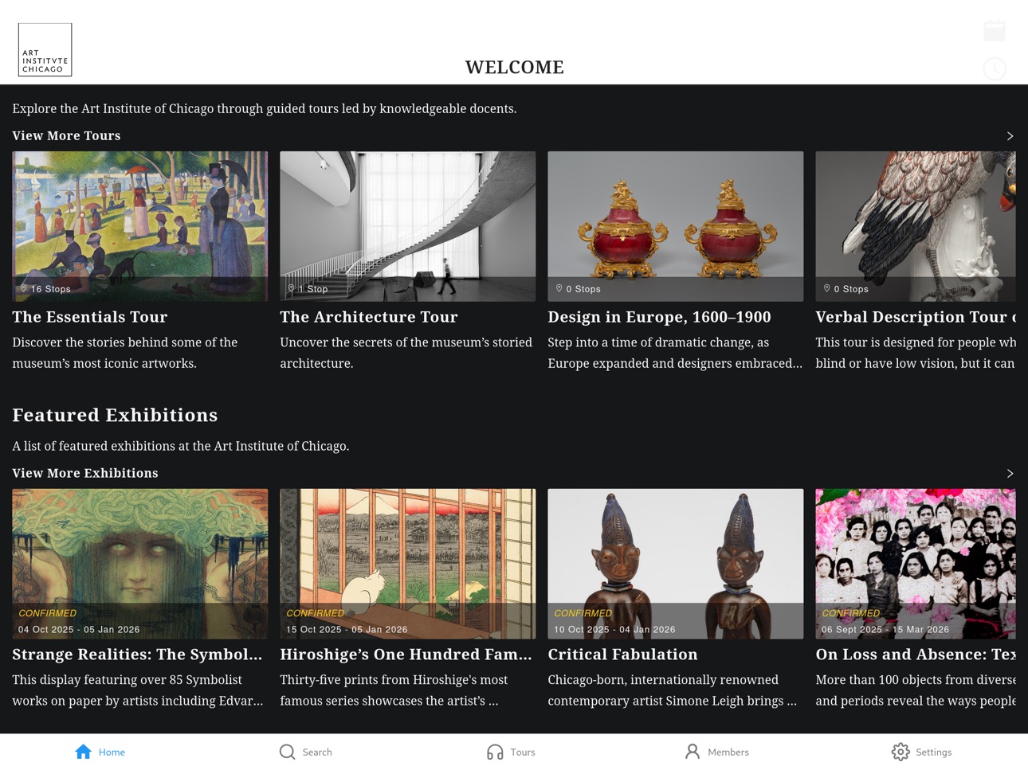Click the Settings tab label
The width and height of the screenshot is (1028, 770).
click(934, 752)
